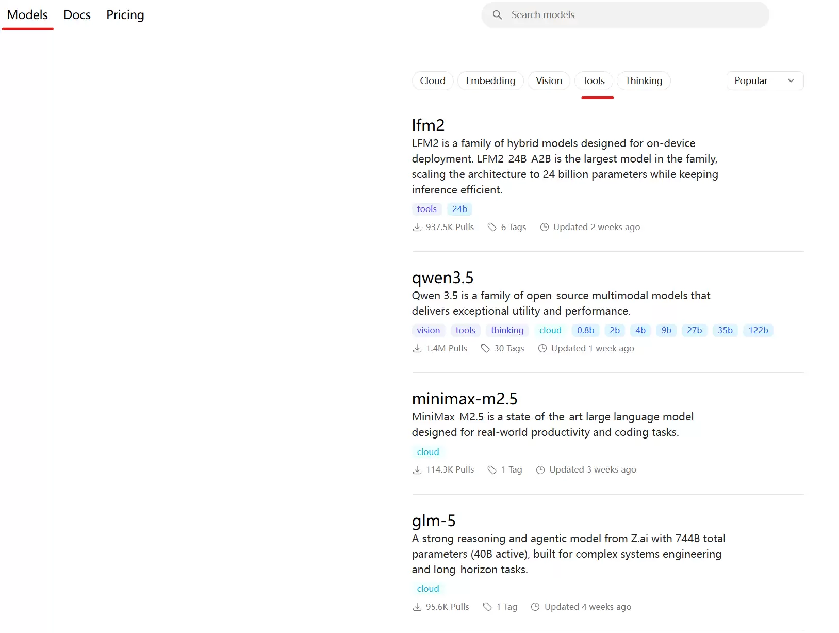839x633 pixels.
Task: Click the download icon beside 95.6K Pulls
Action: tap(417, 607)
